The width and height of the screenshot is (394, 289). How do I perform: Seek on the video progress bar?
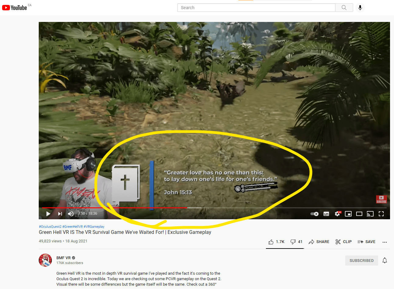pos(213,207)
